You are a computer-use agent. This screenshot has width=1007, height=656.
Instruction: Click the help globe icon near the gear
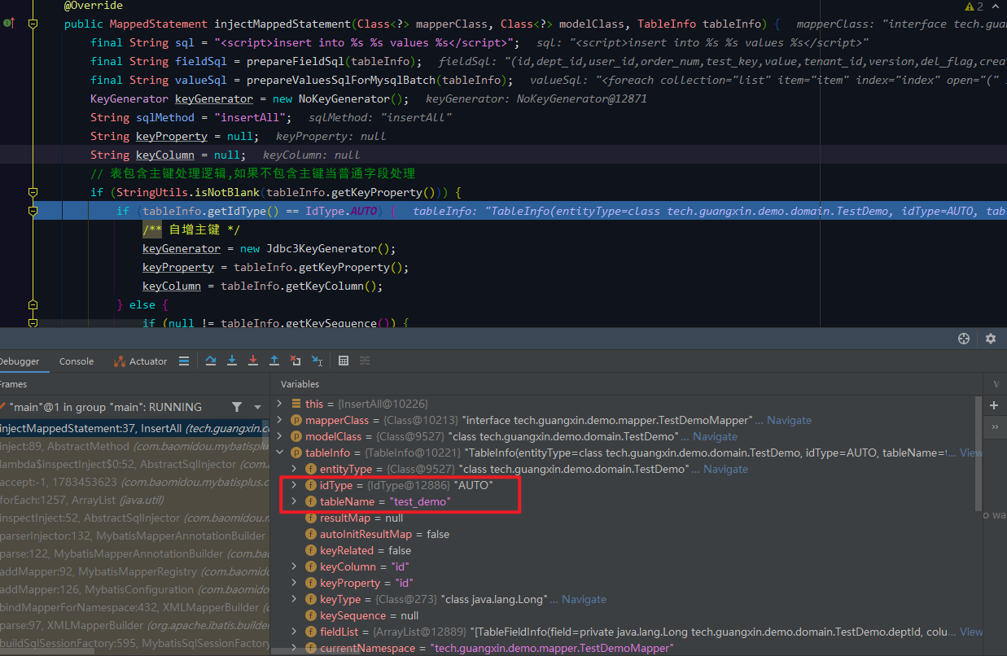[964, 338]
